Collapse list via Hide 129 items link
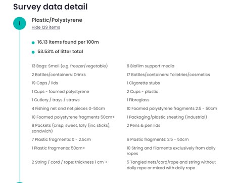Viewport: 236px width, 183px height. click(45, 27)
